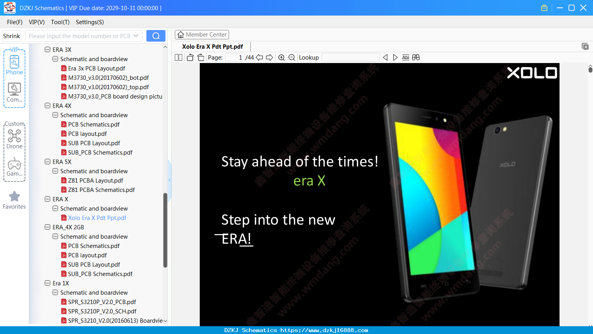Open the Drone category in sidebar
593x334 pixels.
coord(14,139)
